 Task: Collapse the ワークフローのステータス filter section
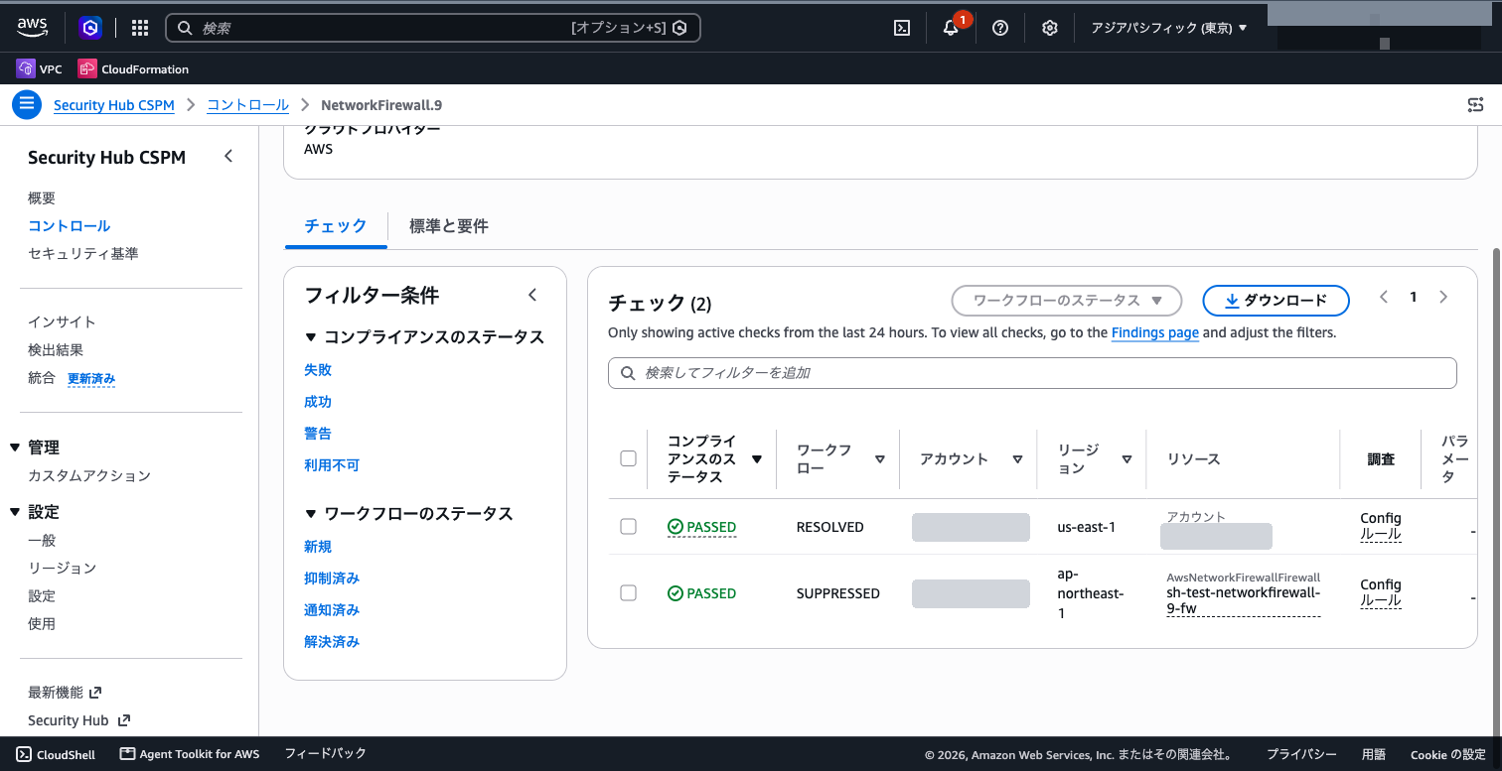tap(310, 514)
